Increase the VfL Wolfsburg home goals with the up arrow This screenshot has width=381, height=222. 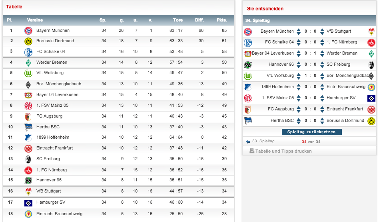coord(299,74)
